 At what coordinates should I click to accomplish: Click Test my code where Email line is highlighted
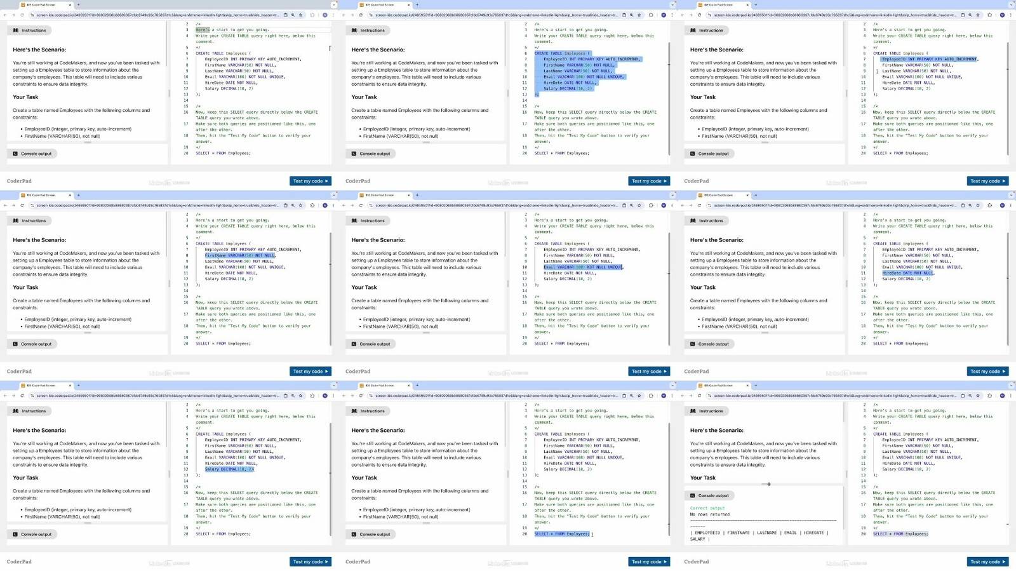pos(649,372)
